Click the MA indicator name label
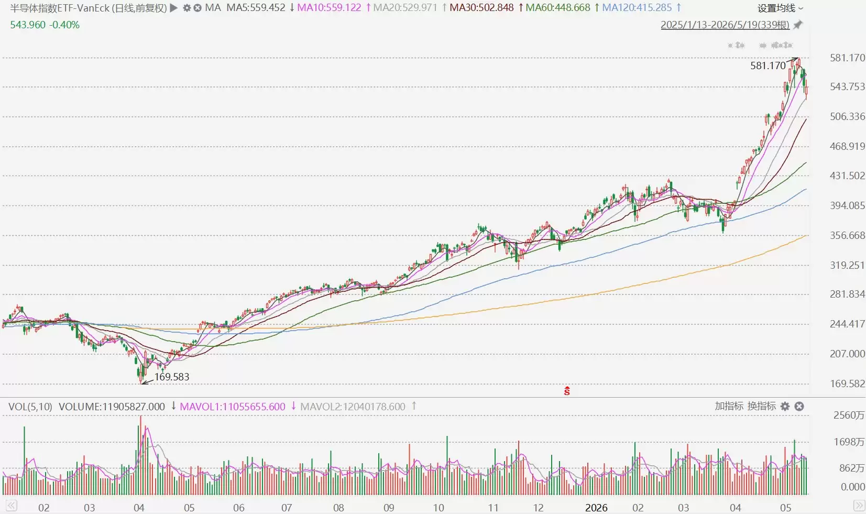Viewport: 866px width, 514px height. point(213,8)
